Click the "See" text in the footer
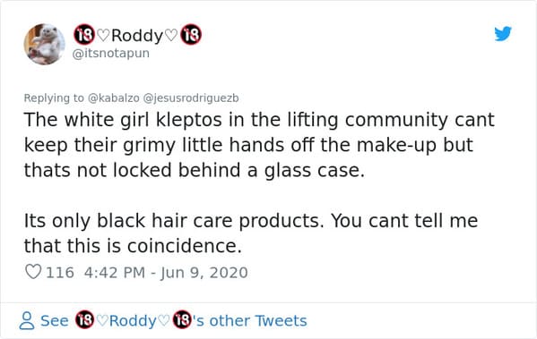 pyautogui.click(x=55, y=321)
